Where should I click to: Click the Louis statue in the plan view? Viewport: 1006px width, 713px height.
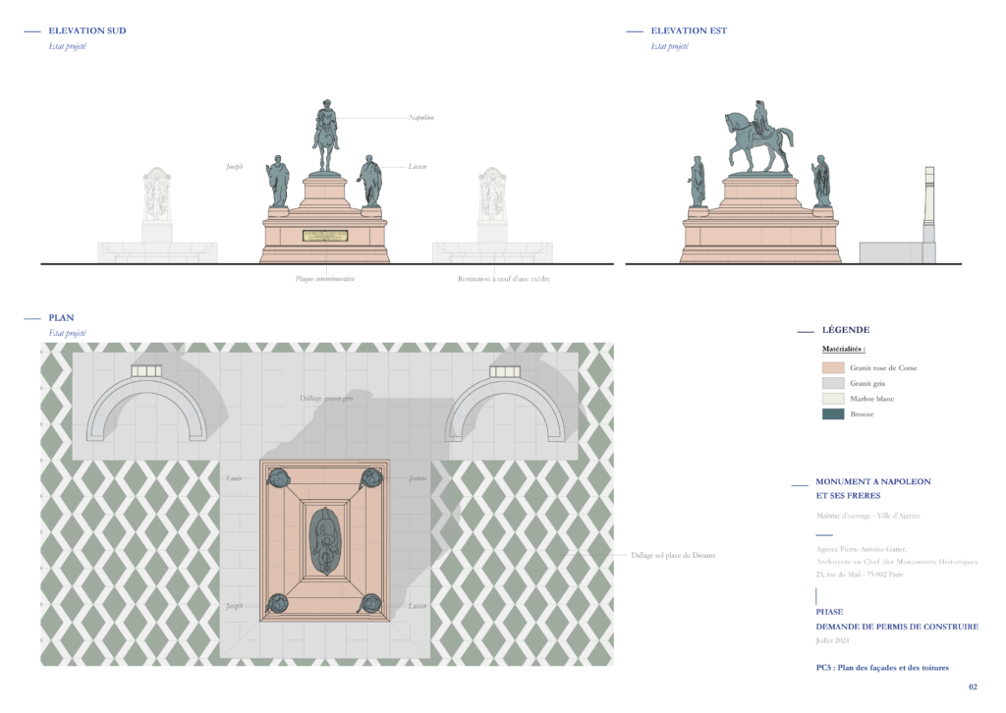pos(279,478)
